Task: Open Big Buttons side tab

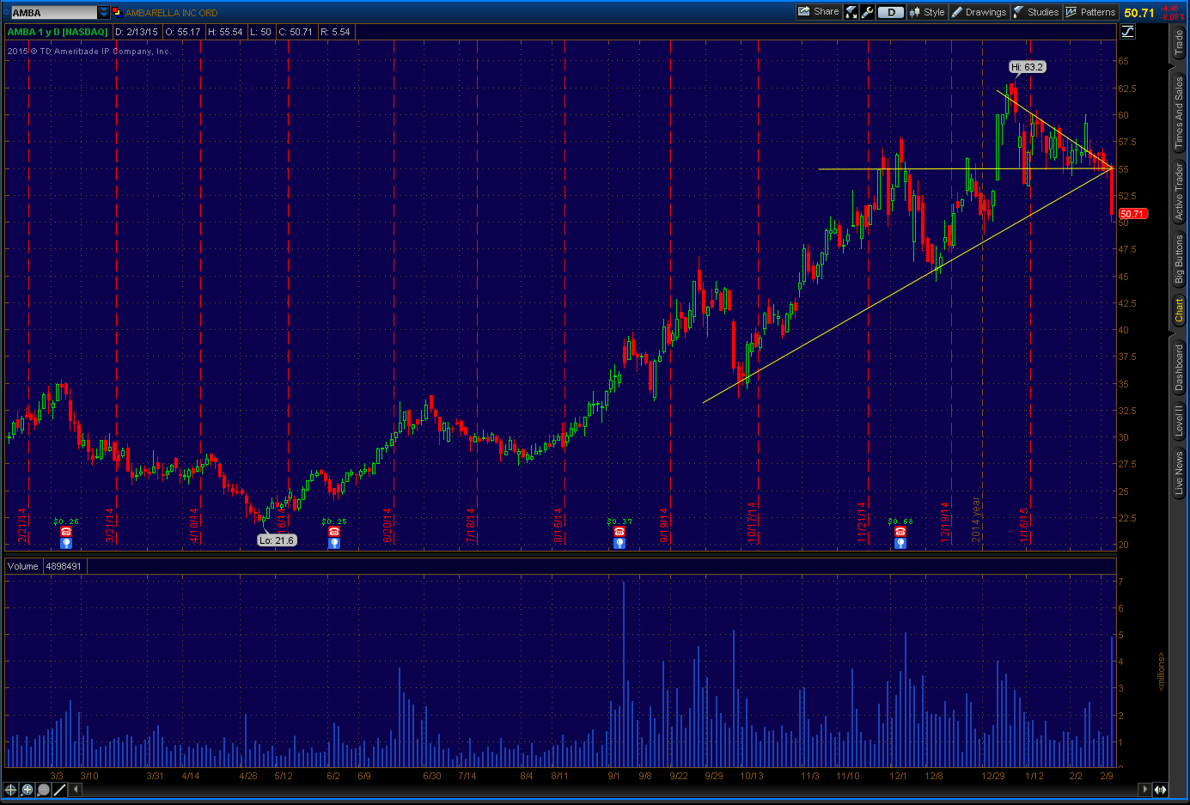Action: coord(1179,259)
